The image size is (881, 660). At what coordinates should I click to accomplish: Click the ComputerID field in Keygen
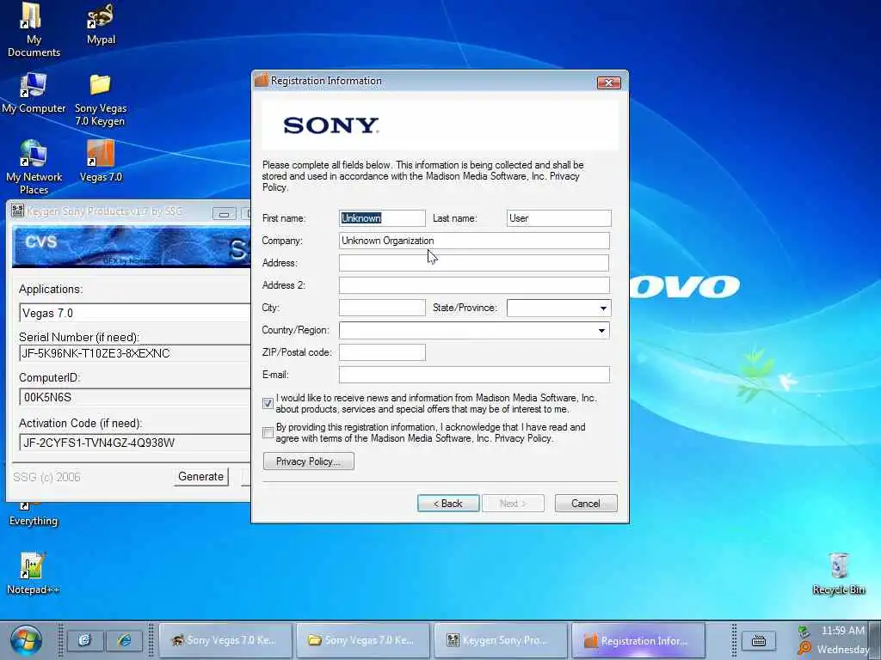tap(134, 397)
